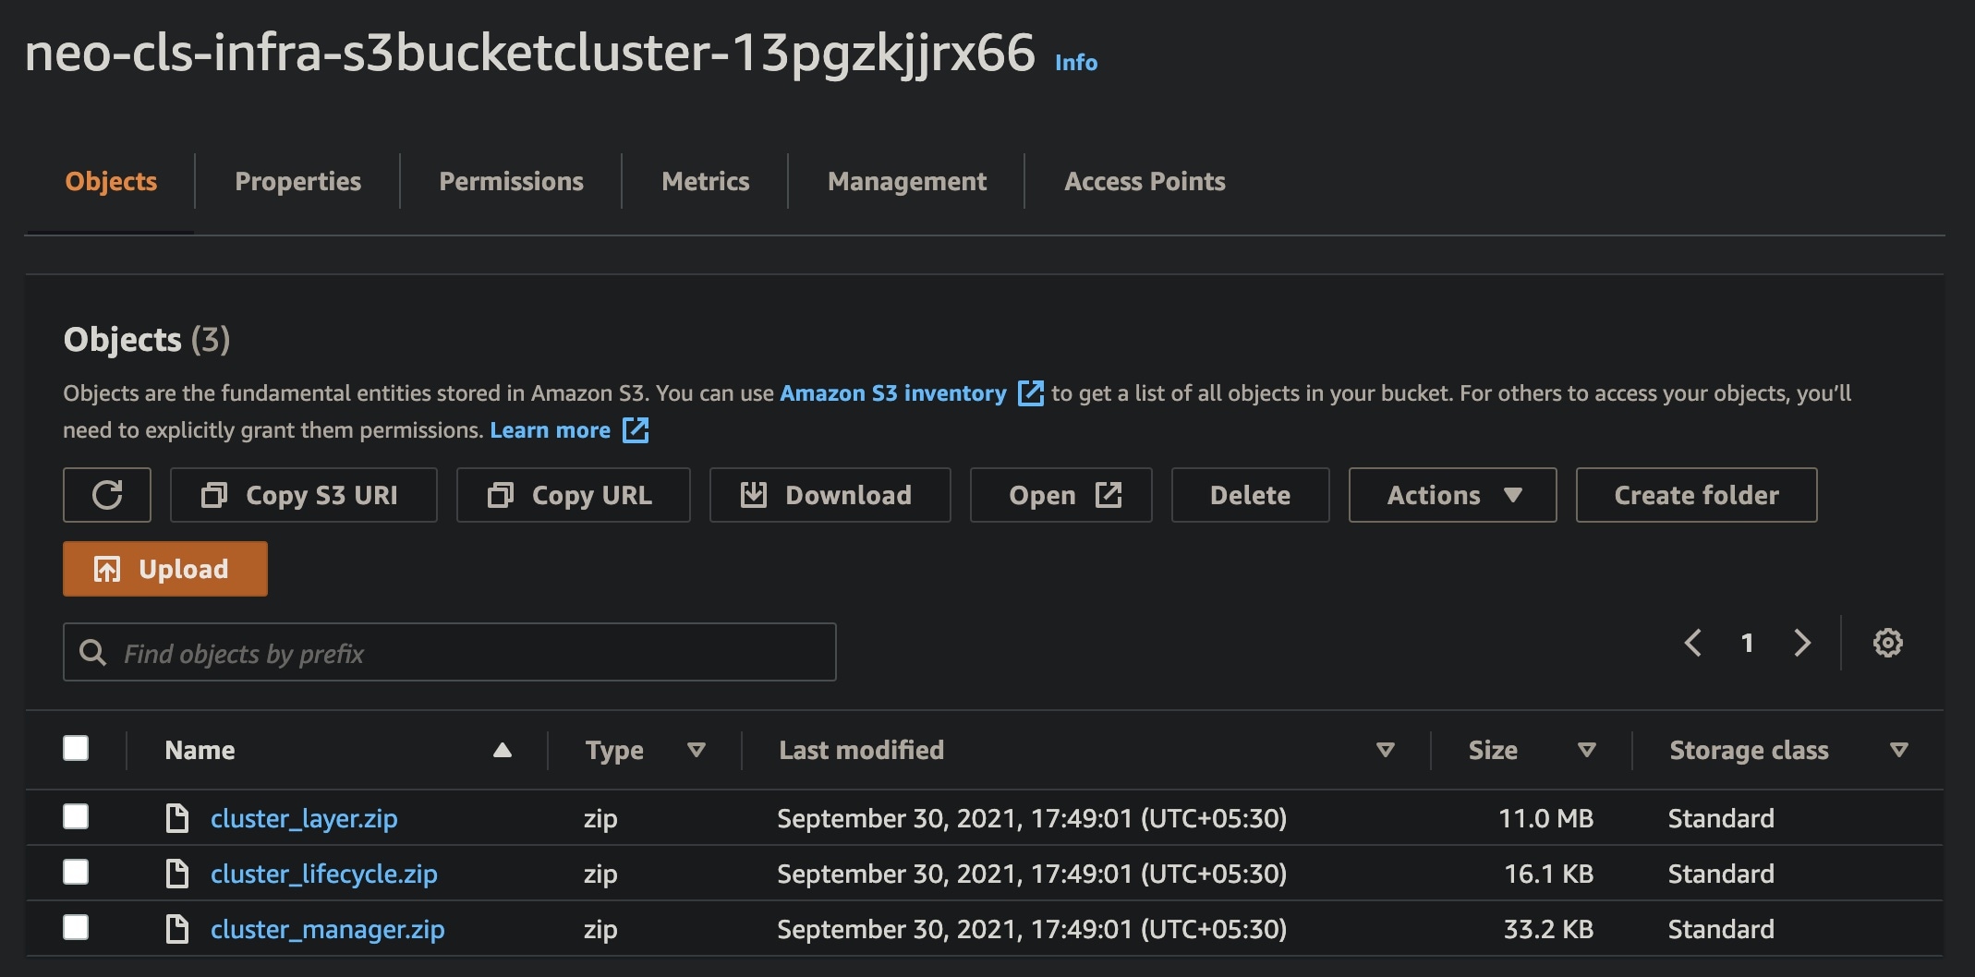Switch to the Objects tab
The height and width of the screenshot is (977, 1975).
tap(111, 181)
